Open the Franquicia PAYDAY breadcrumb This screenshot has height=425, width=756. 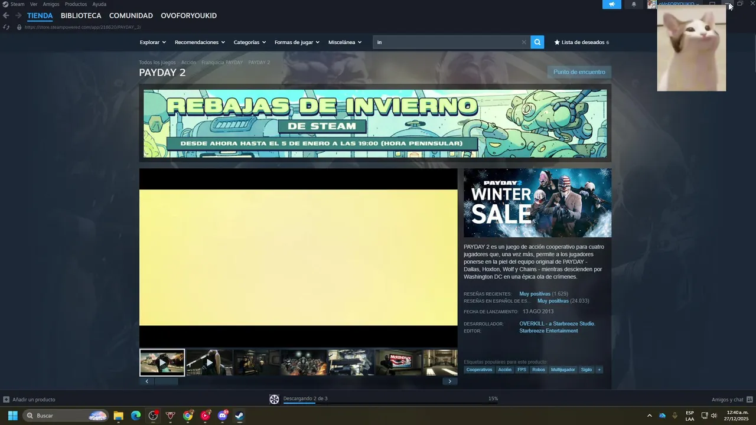[222, 63]
